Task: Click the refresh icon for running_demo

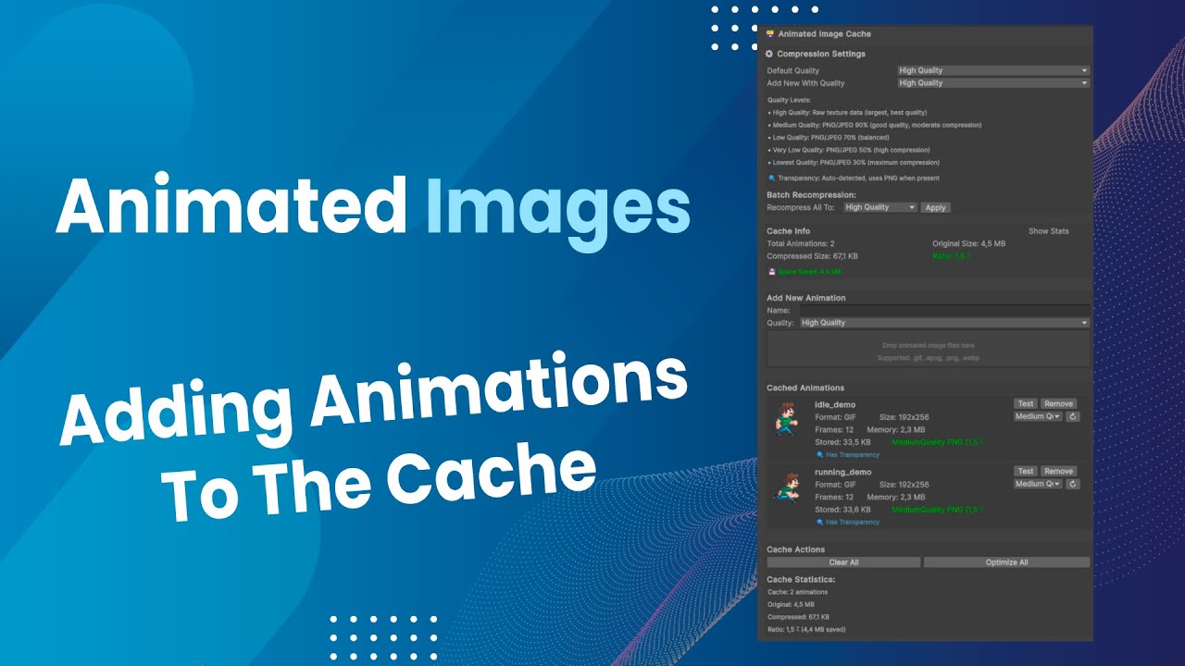Action: [1073, 484]
